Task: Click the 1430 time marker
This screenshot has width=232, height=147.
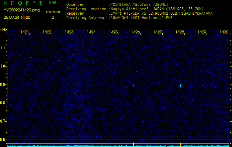Action: (224, 32)
